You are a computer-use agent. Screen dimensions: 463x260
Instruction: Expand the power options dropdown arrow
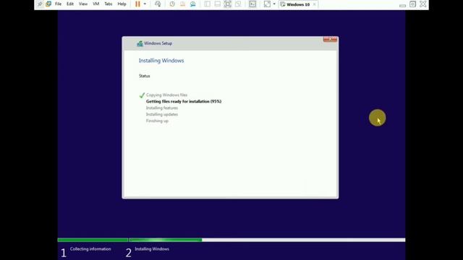[x=145, y=4]
